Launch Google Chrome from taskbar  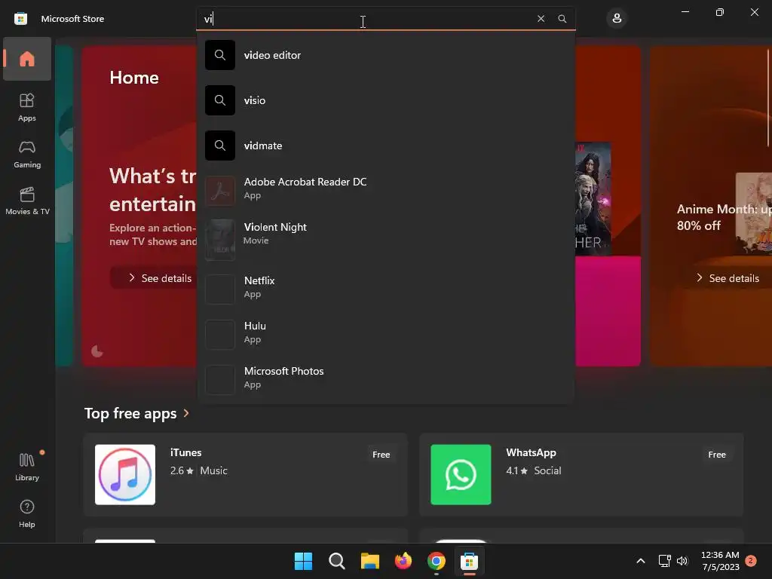click(437, 561)
